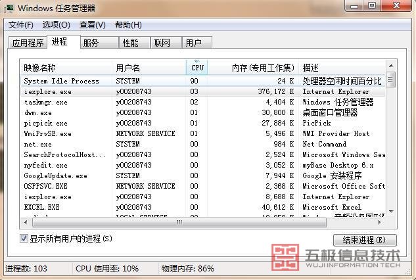Open the 帮助(H) menu
Screen dimensions: 416x280
(x=128, y=25)
